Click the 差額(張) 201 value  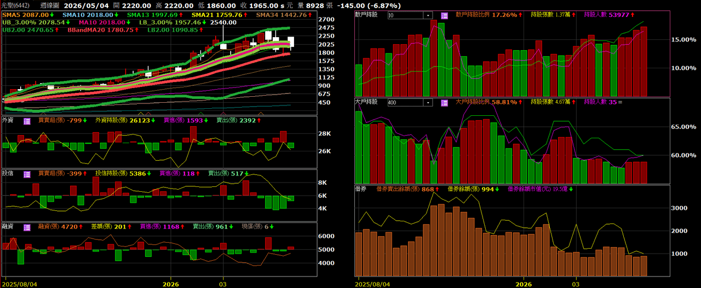point(110,226)
